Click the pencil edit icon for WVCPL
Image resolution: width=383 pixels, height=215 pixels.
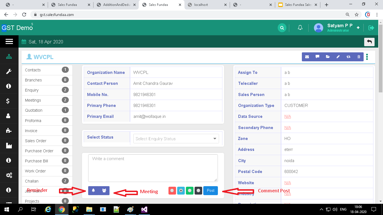click(x=338, y=57)
